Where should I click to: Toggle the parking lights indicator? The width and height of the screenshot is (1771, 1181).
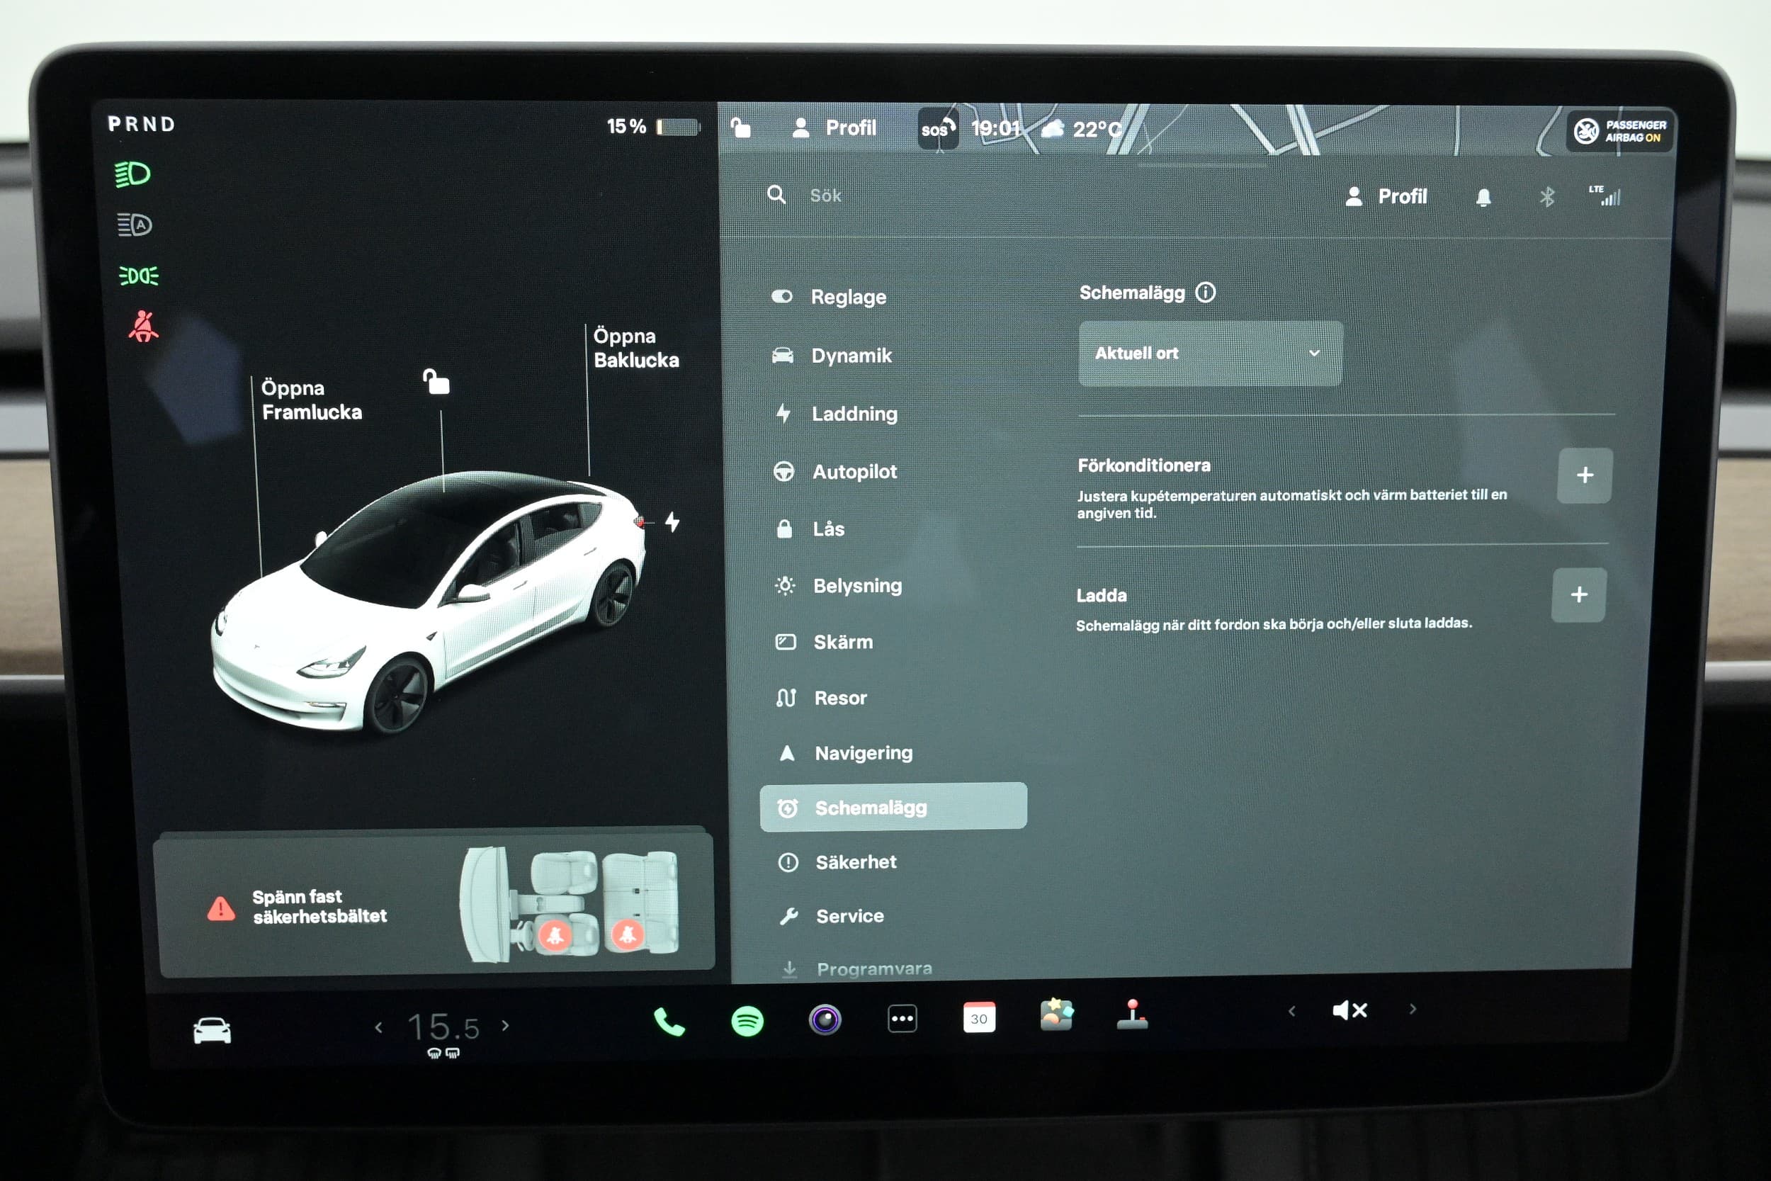139,276
